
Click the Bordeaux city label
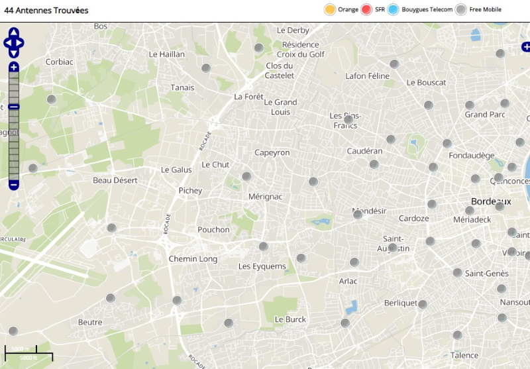[x=491, y=201]
